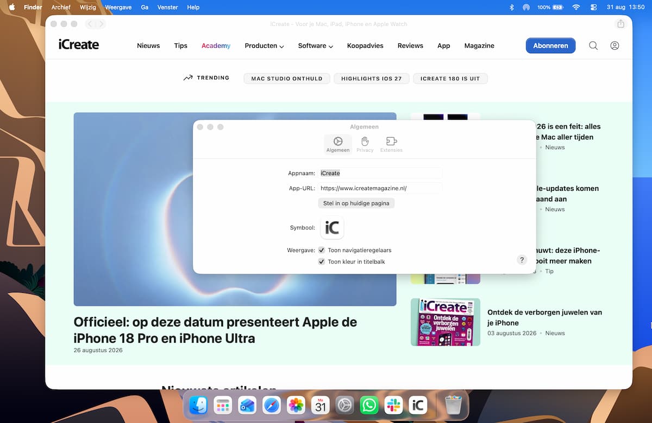Expand the Producten dropdown
The width and height of the screenshot is (652, 423).
coord(264,46)
